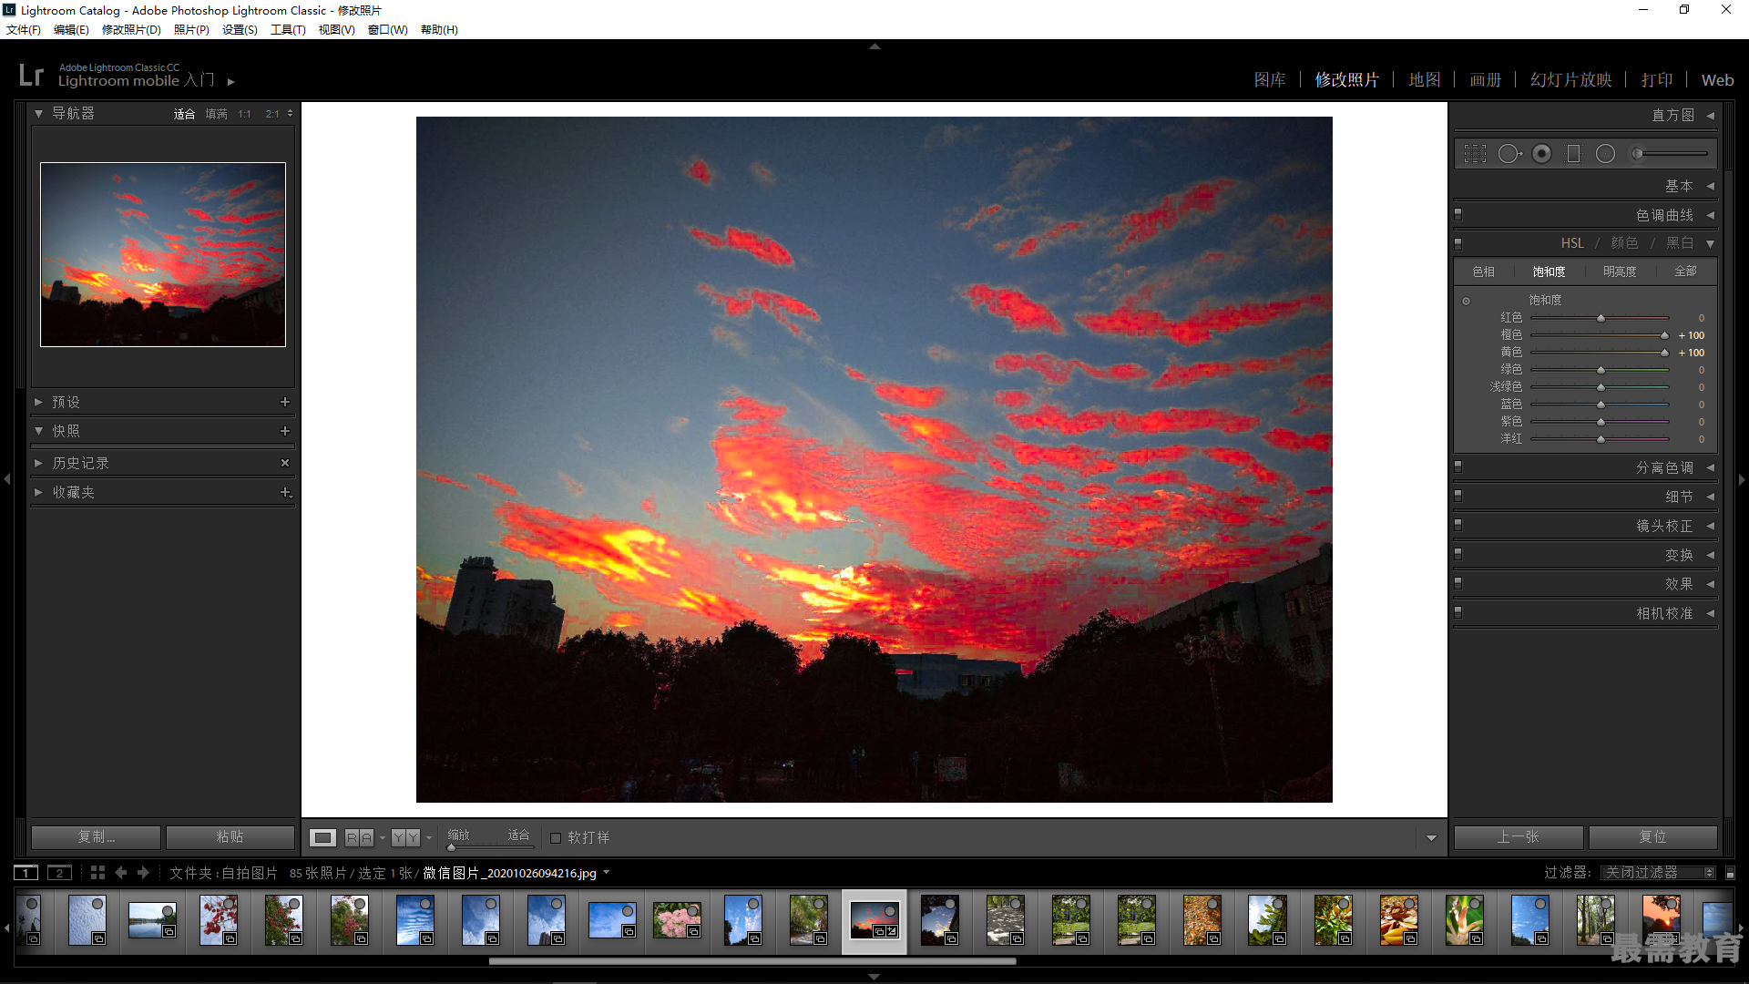Click the loupe view mode icon
Screen dimensions: 1749x984
(x=322, y=837)
